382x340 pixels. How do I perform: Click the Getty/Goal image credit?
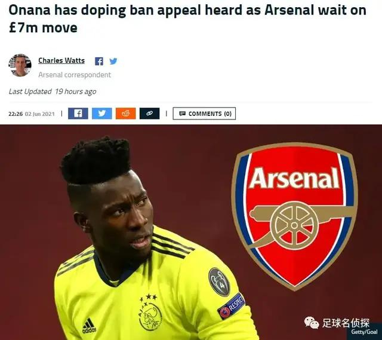364,332
